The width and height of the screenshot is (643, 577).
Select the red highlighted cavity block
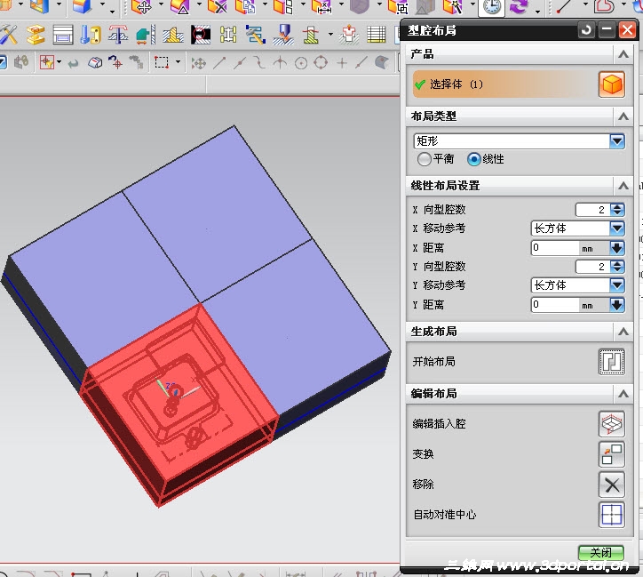click(180, 405)
